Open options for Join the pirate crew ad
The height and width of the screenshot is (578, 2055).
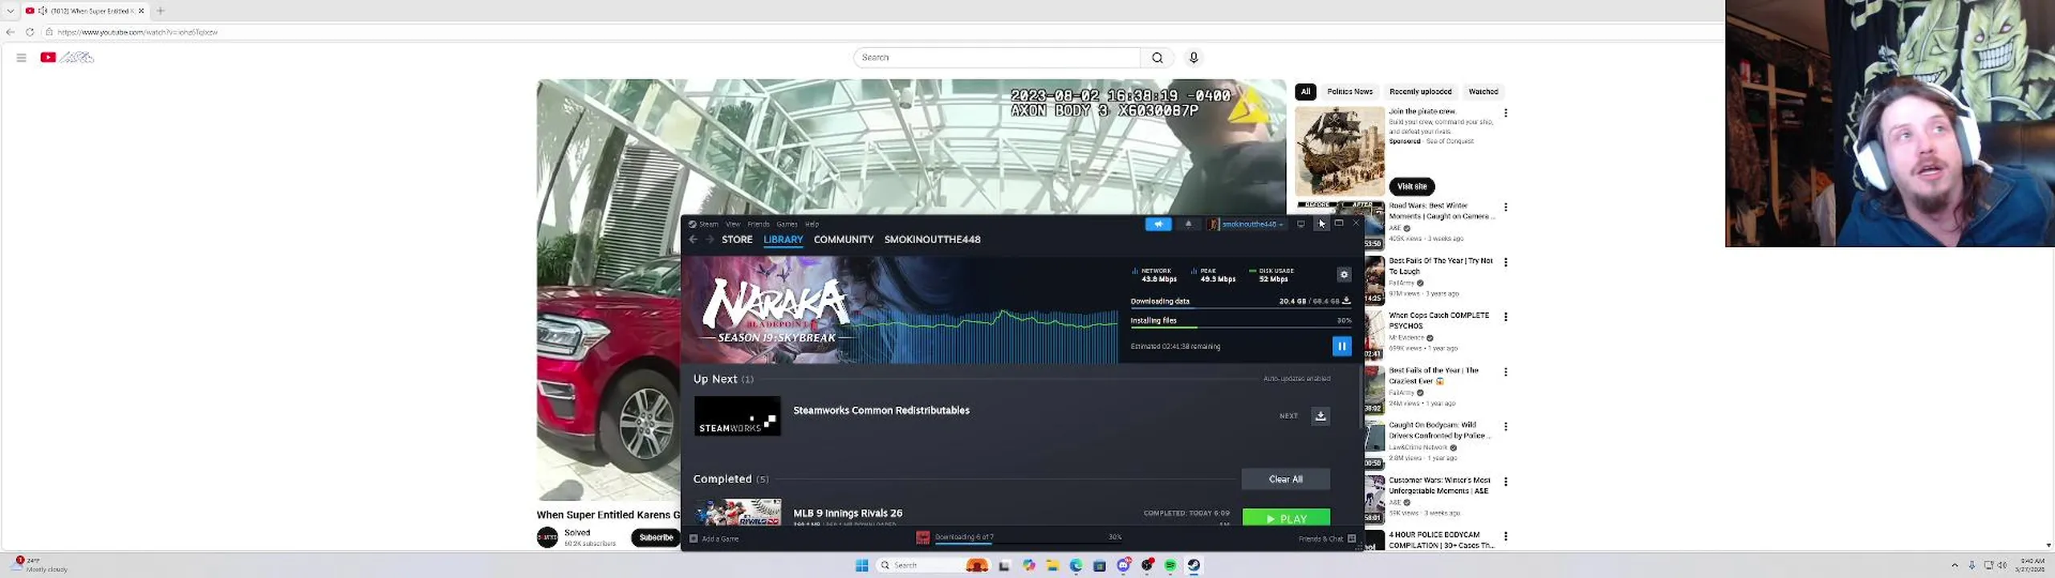(1505, 113)
